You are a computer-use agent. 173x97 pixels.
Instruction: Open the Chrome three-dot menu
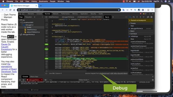click(152, 10)
